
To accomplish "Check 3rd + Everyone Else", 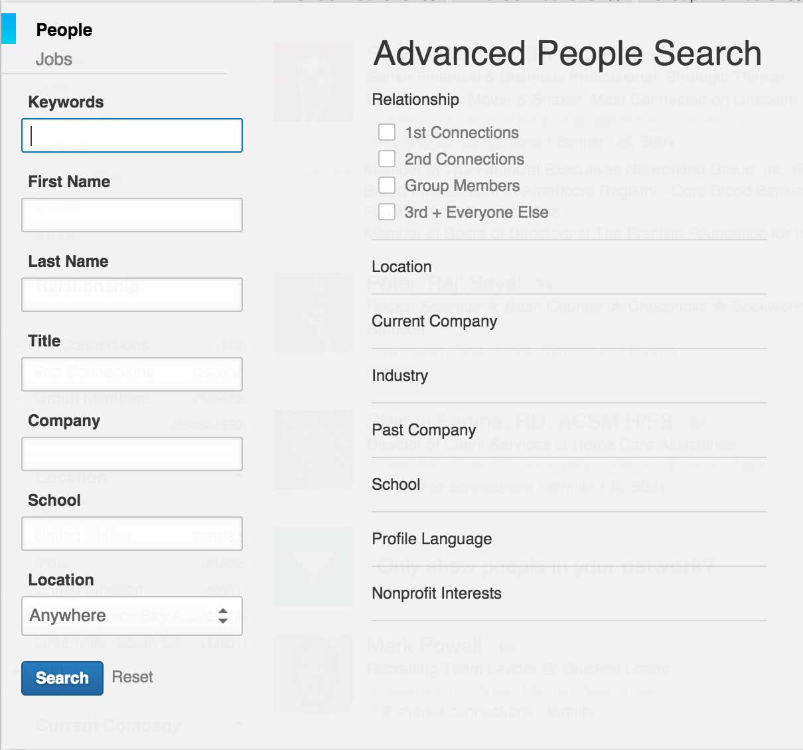I will click(x=387, y=211).
